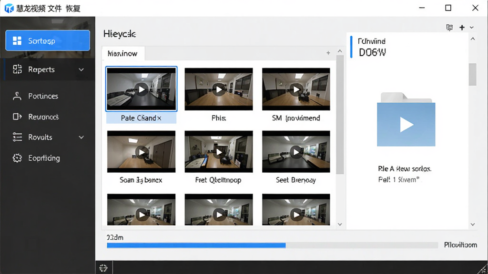
Task: Click the layout panel icon at top right
Action: (449, 28)
